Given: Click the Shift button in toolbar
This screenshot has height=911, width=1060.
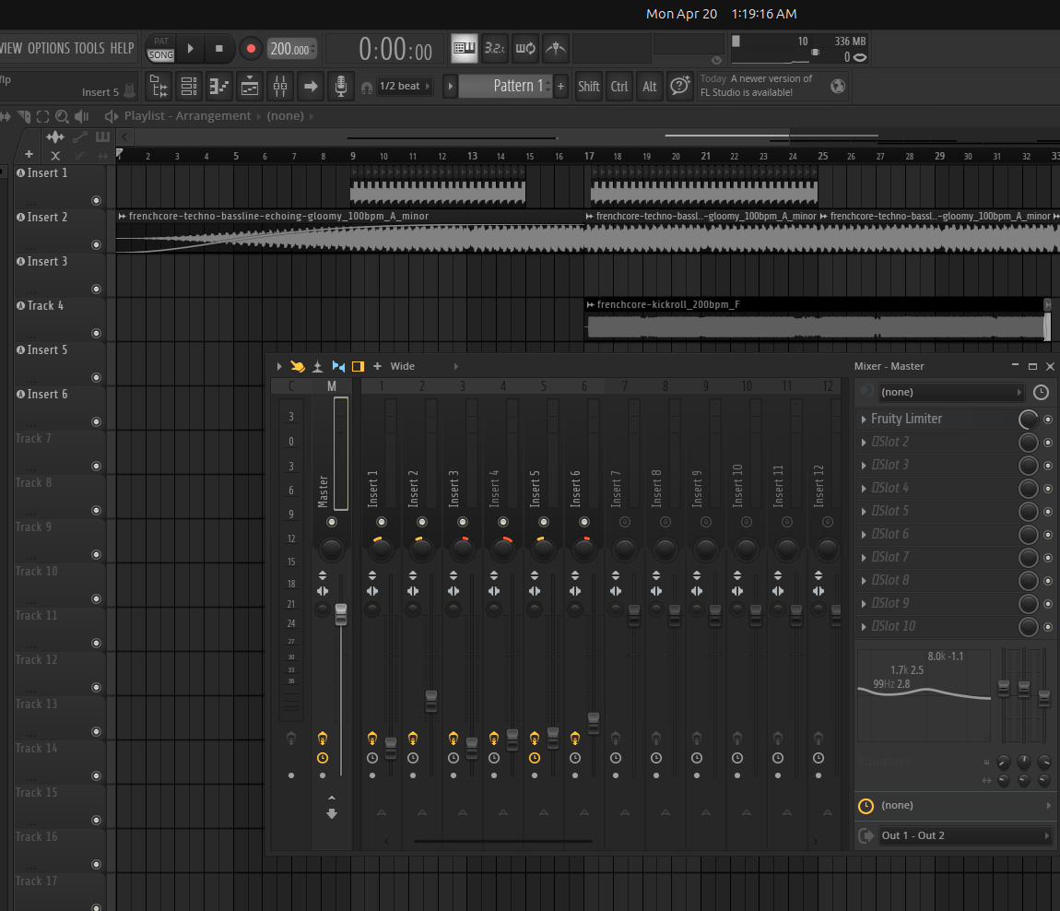Looking at the screenshot, I should (x=589, y=86).
